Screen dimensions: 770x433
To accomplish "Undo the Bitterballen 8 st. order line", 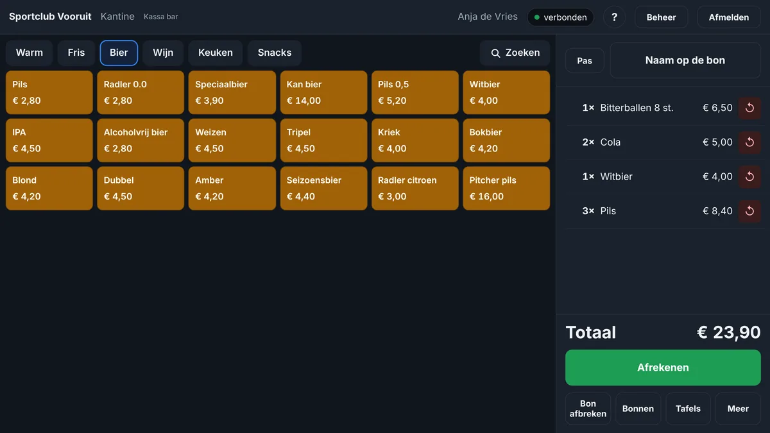I will pos(749,108).
